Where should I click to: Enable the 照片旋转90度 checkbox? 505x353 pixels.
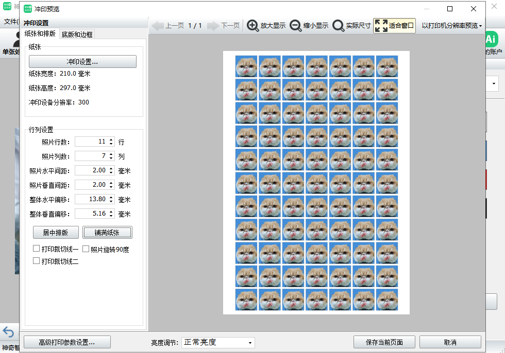point(86,249)
